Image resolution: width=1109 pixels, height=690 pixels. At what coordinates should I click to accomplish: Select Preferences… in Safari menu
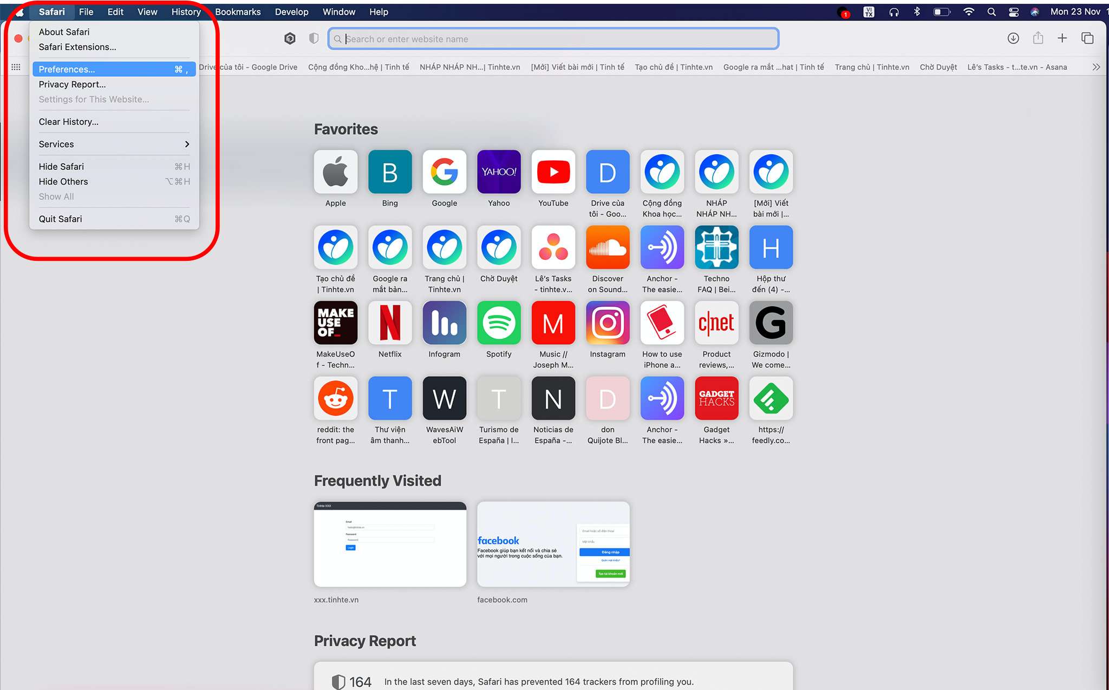pos(114,69)
